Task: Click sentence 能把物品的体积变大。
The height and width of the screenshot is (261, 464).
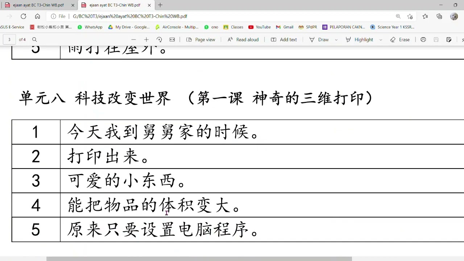Action: pos(154,205)
